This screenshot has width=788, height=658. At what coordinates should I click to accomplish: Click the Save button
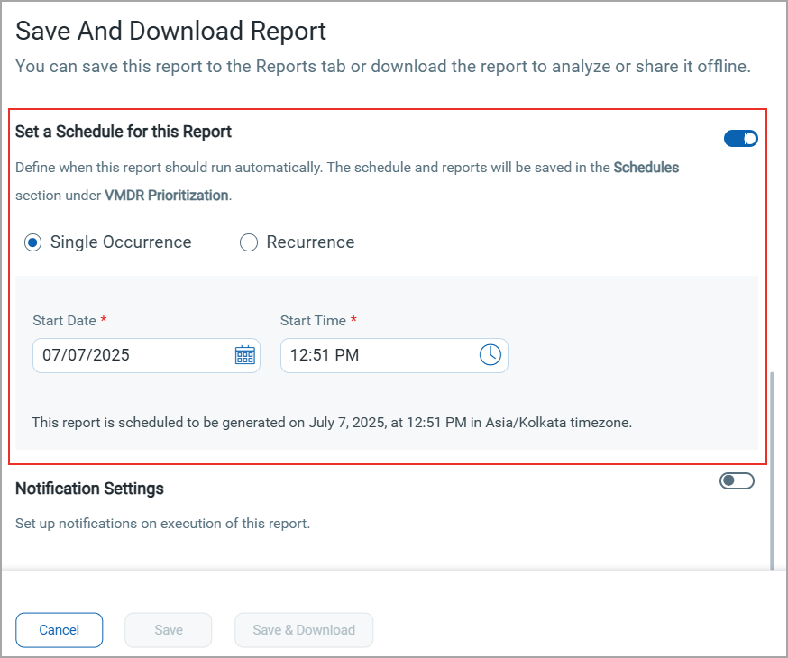[169, 630]
